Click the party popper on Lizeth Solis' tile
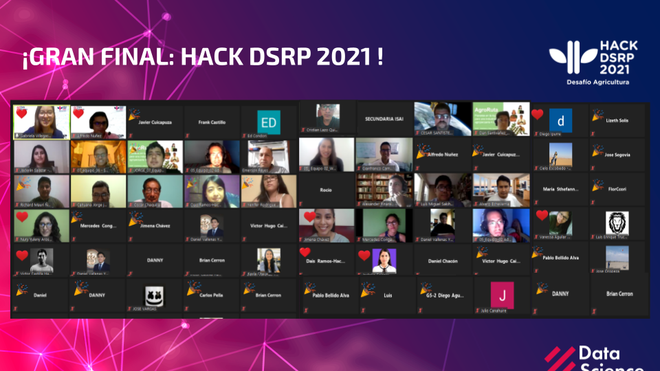The image size is (660, 371). (x=597, y=115)
